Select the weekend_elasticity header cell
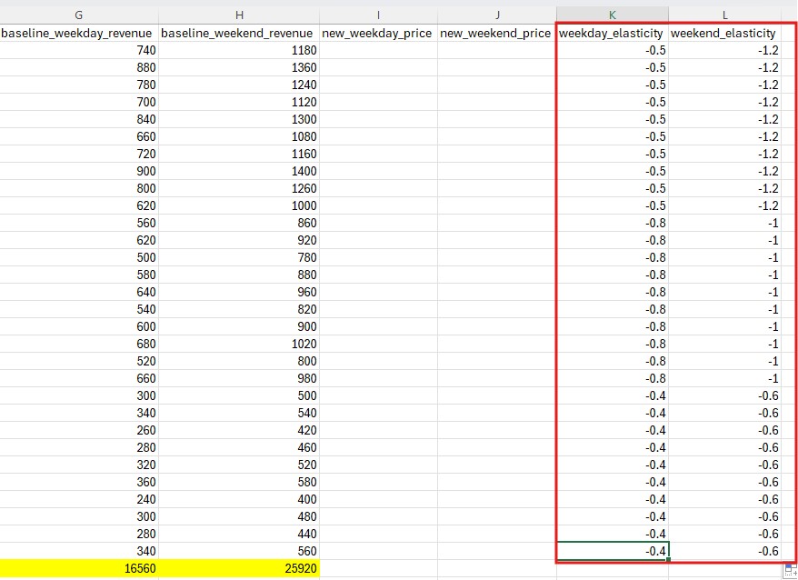 point(724,33)
